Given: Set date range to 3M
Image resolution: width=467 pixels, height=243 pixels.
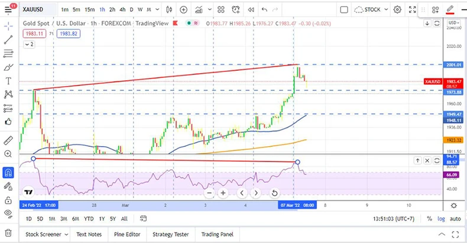Looking at the screenshot, I should [x=64, y=219].
